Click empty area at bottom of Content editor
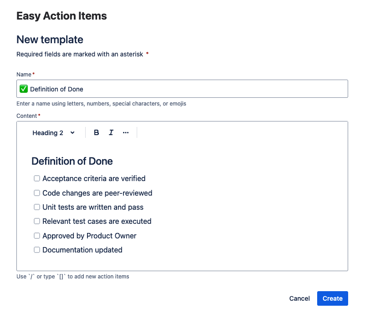This screenshot has height=313, width=365. tap(182, 263)
